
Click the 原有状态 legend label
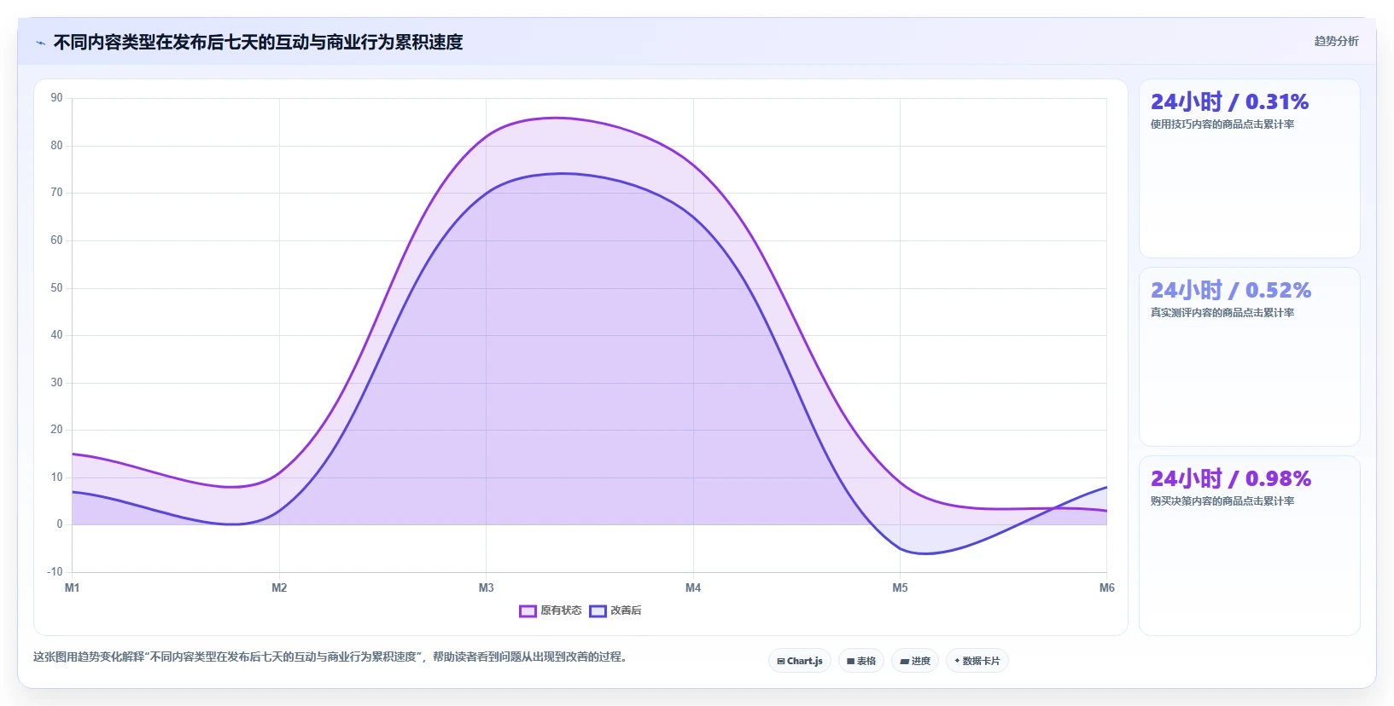pyautogui.click(x=561, y=611)
